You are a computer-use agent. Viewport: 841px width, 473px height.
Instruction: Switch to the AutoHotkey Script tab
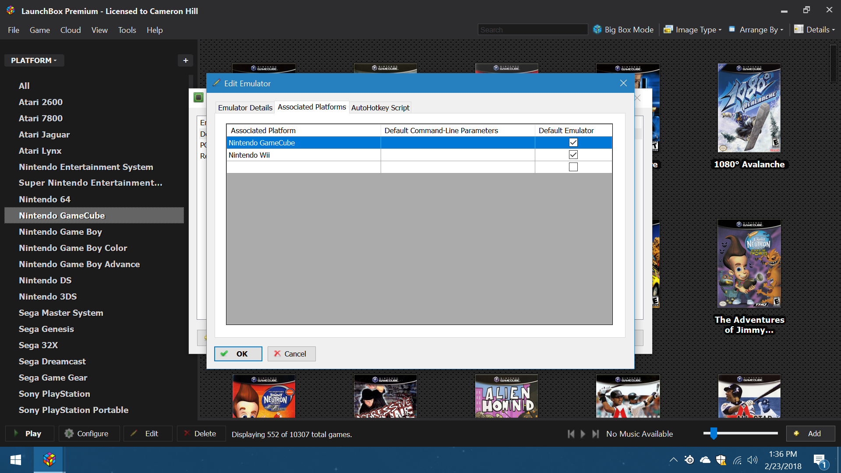pyautogui.click(x=380, y=108)
